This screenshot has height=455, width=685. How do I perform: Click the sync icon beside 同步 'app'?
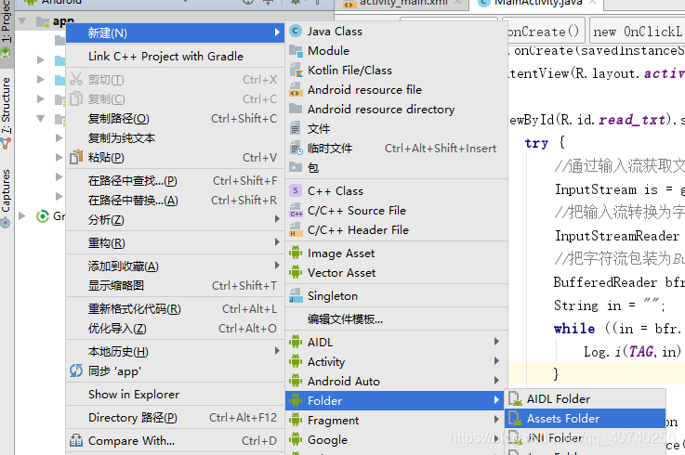(76, 370)
